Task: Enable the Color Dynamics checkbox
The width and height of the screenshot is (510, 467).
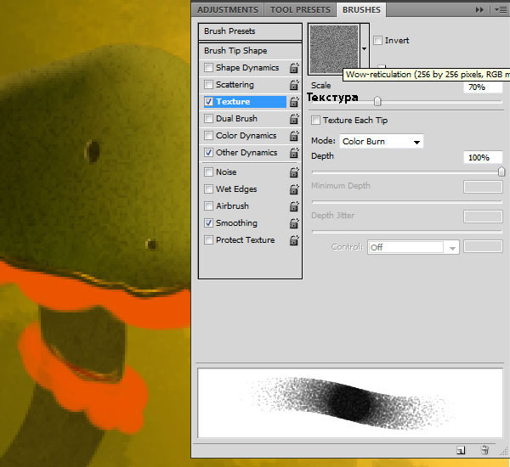Action: tap(208, 135)
